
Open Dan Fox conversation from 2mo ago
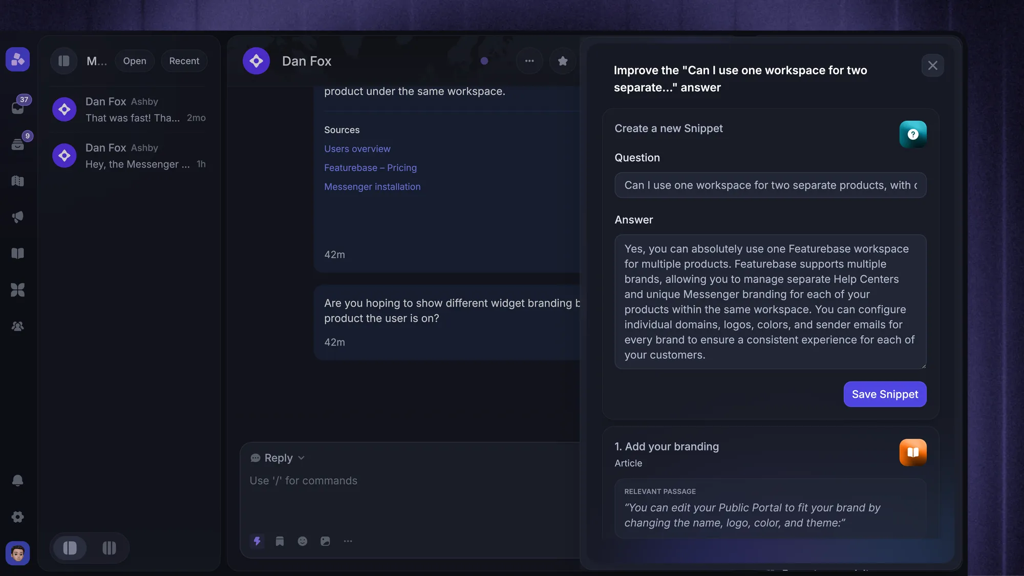click(x=129, y=110)
